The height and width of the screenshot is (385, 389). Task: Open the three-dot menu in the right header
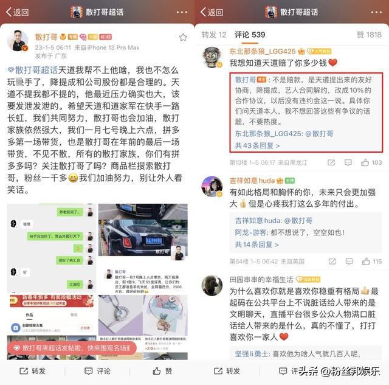tap(376, 12)
